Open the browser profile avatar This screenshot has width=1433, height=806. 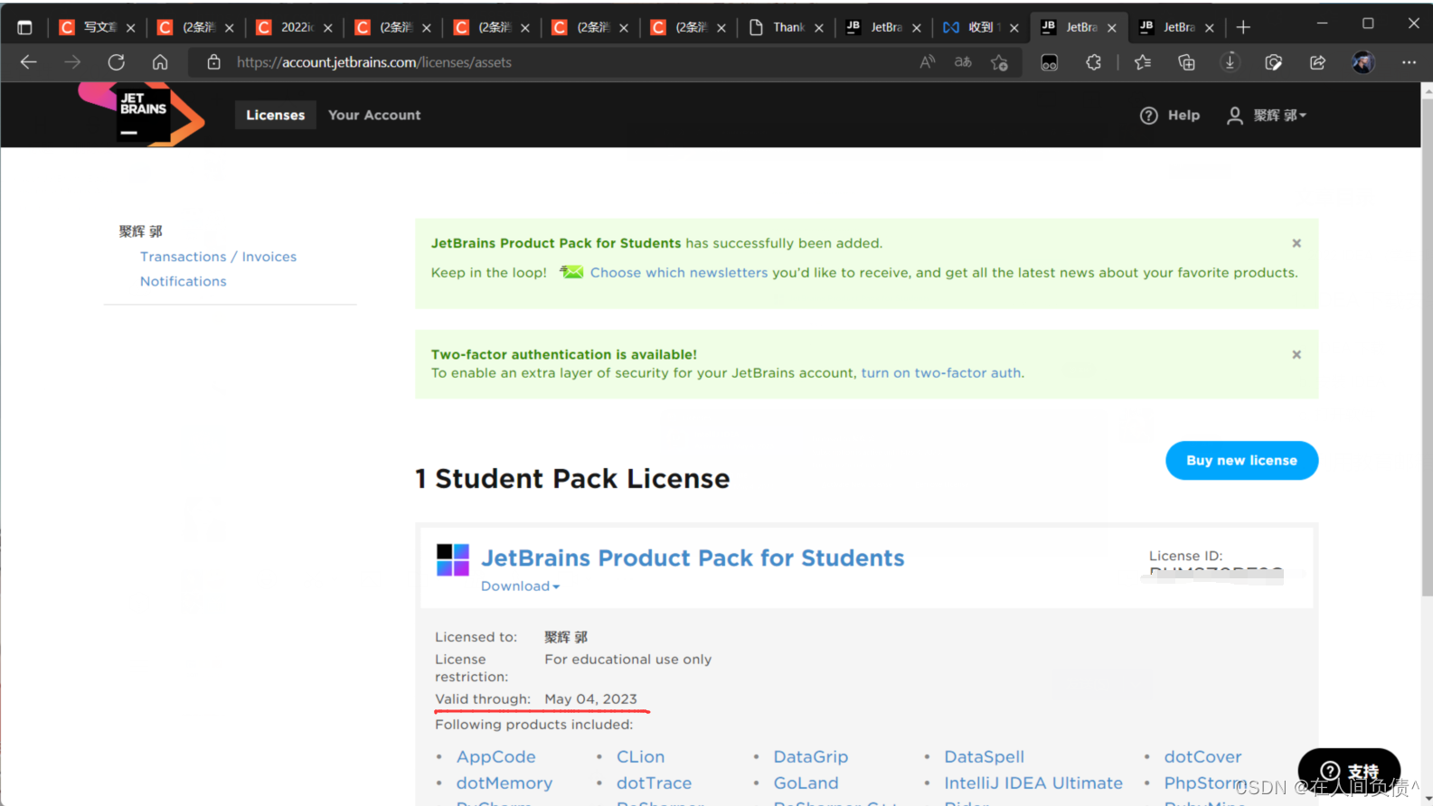pyautogui.click(x=1362, y=62)
